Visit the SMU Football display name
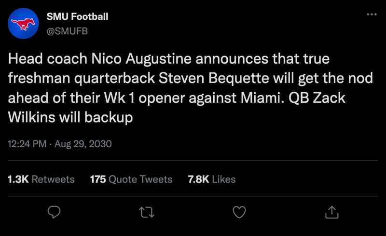Image resolution: width=386 pixels, height=236 pixels. tap(77, 16)
